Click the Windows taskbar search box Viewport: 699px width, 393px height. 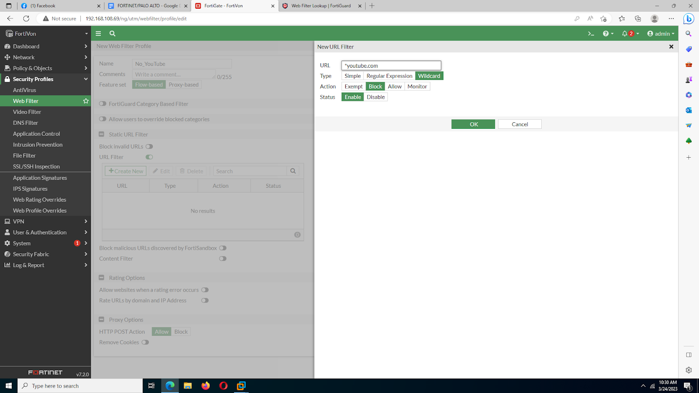pyautogui.click(x=80, y=386)
